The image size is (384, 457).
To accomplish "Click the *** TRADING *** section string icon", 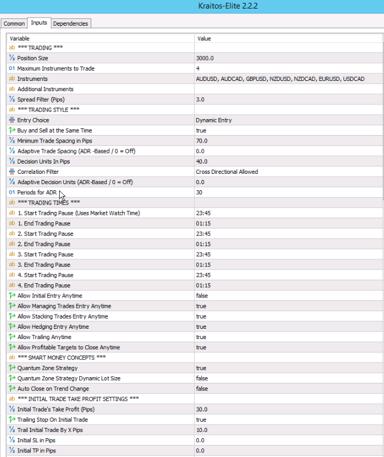I will [12, 47].
